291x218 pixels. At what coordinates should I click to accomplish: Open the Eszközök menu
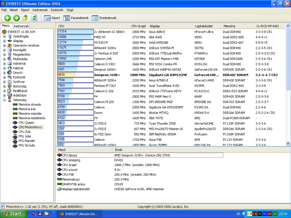point(57,10)
